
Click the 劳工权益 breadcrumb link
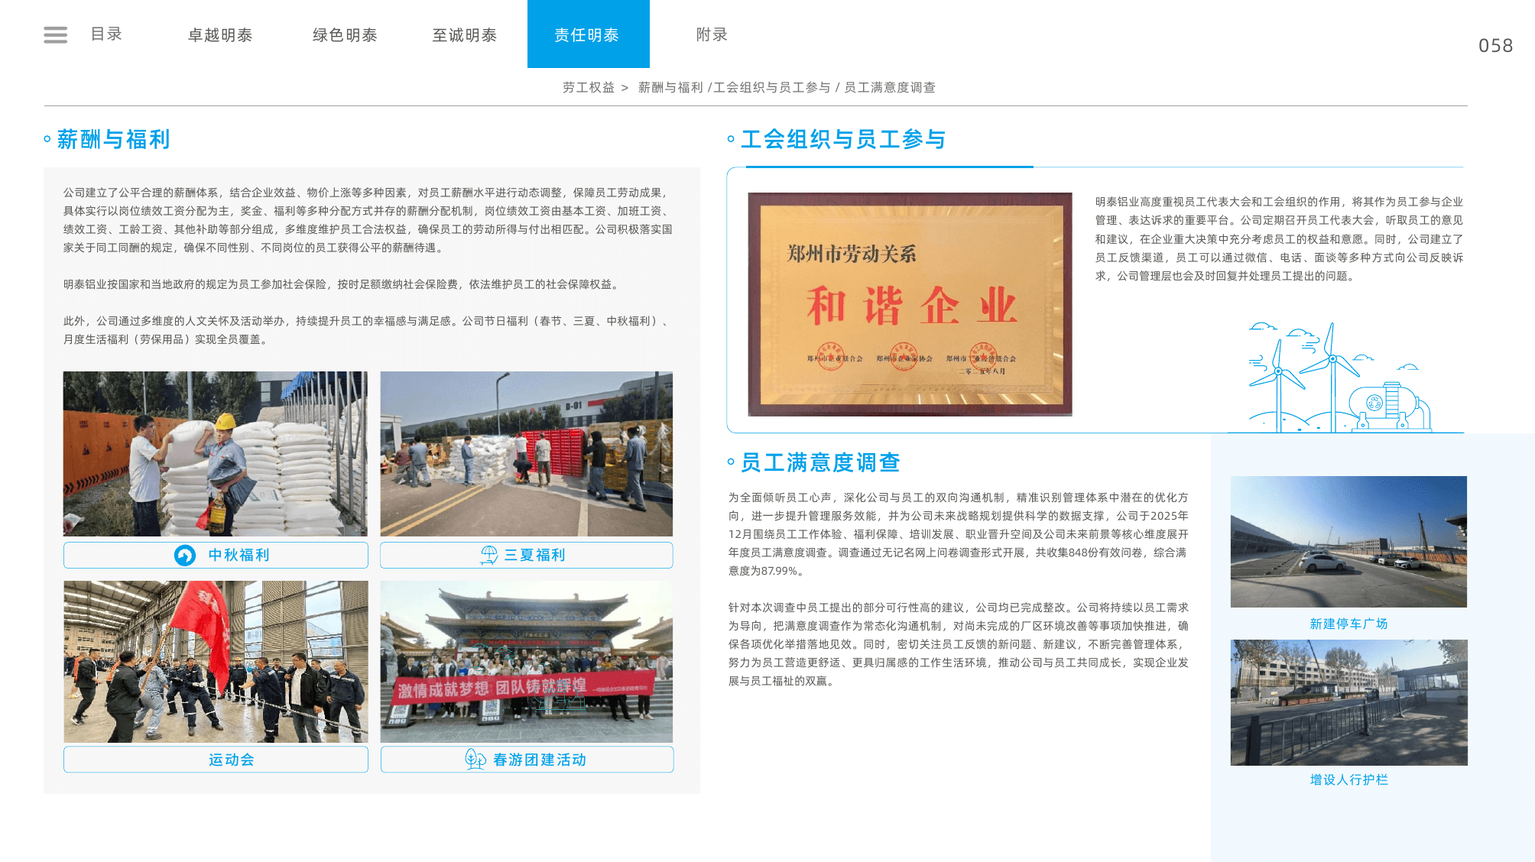(589, 87)
